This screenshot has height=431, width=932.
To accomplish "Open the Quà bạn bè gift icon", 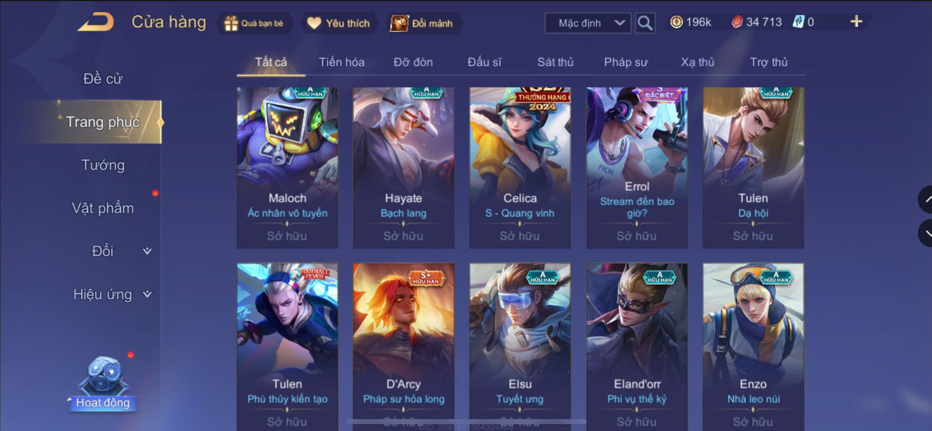I will click(x=231, y=23).
